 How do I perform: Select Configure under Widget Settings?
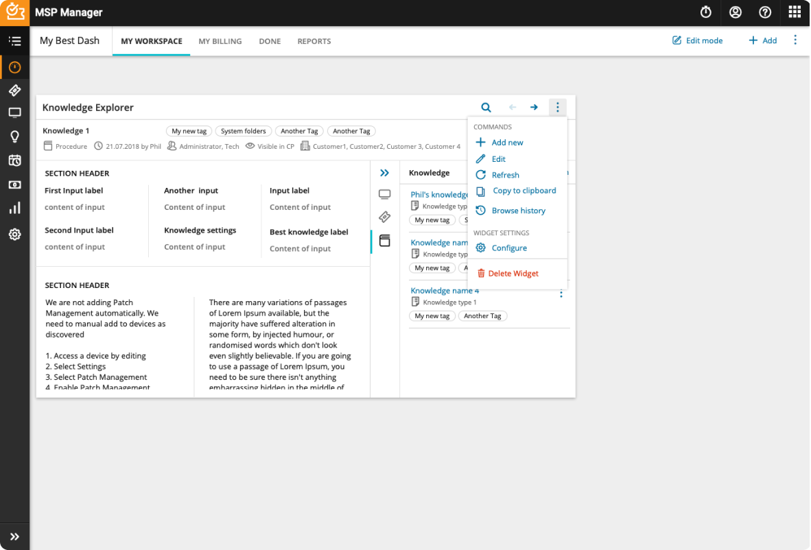click(x=501, y=248)
